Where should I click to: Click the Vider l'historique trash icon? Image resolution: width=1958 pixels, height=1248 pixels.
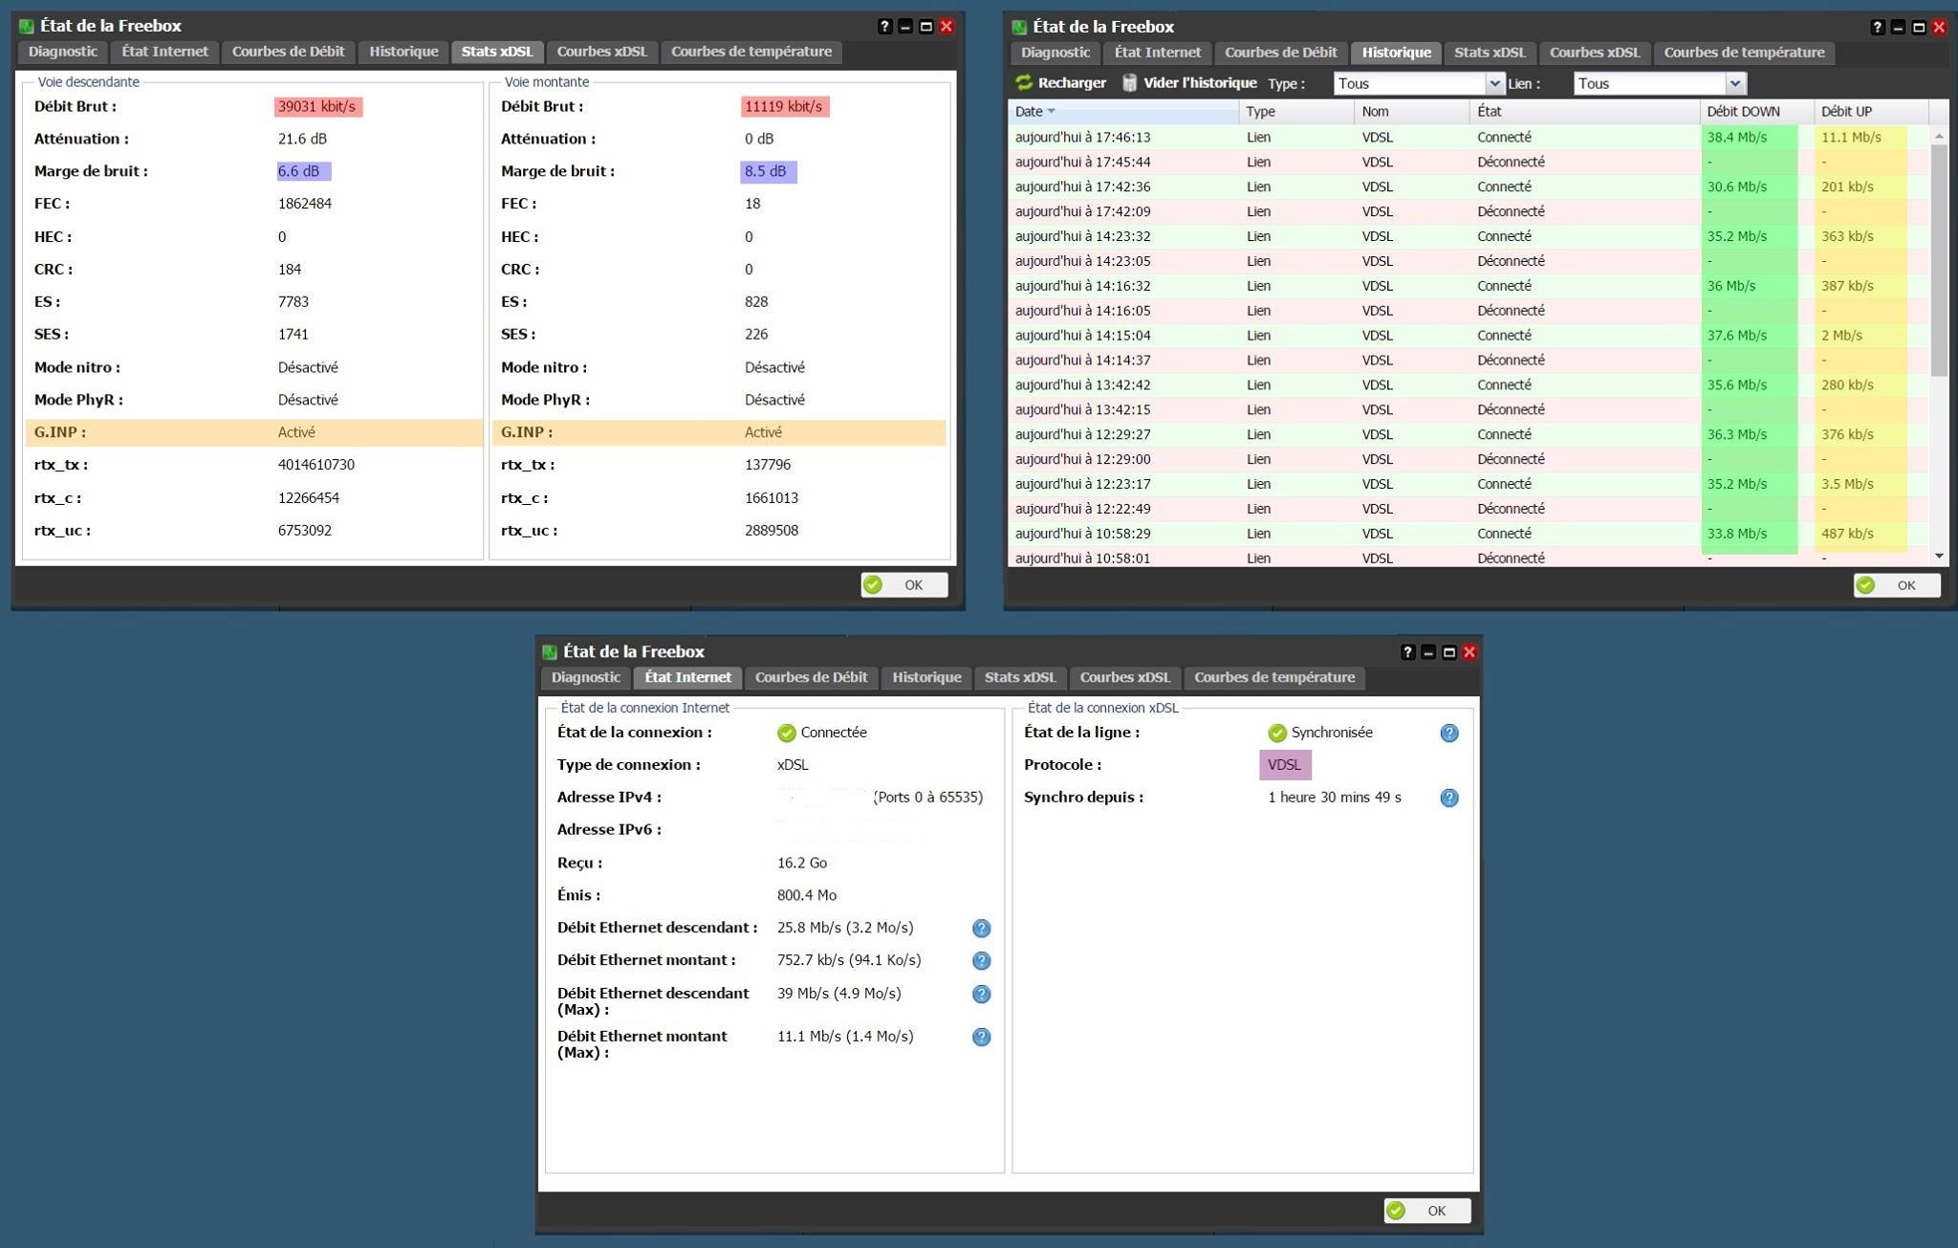tap(1129, 83)
